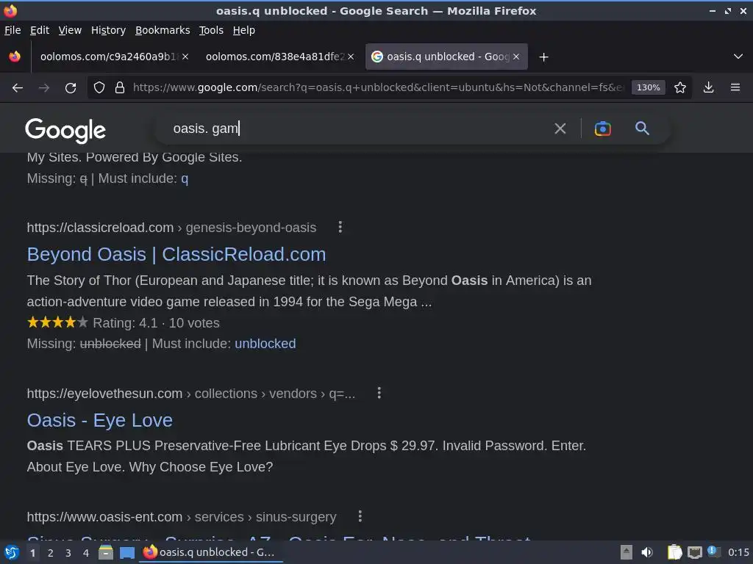This screenshot has width=753, height=564.
Task: Open tracking protection shield icon
Action: pyautogui.click(x=99, y=88)
